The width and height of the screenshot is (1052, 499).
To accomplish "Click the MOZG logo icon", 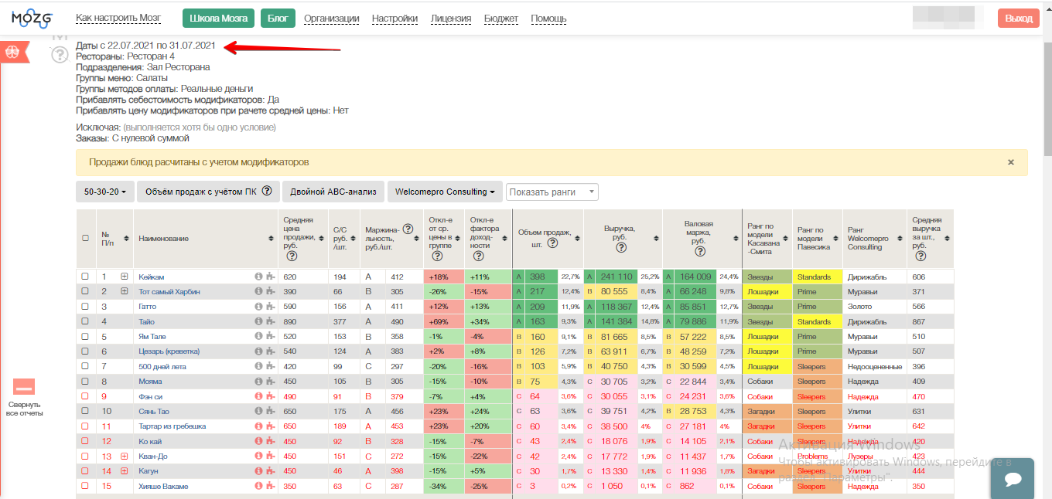I will pos(31,17).
